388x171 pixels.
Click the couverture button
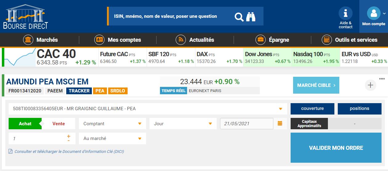312,109
